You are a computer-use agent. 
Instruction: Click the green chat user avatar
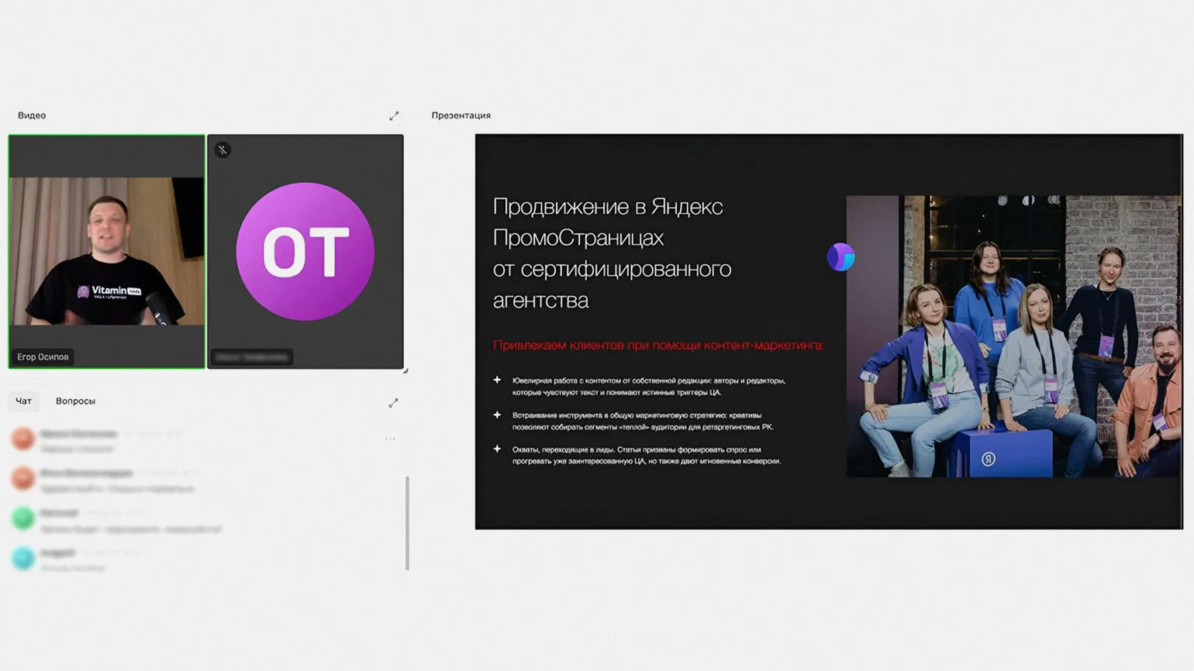[x=23, y=518]
